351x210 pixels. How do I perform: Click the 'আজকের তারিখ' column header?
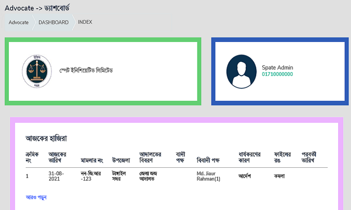click(58, 157)
